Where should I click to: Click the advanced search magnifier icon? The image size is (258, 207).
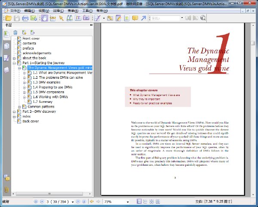pyautogui.click(x=203, y=18)
